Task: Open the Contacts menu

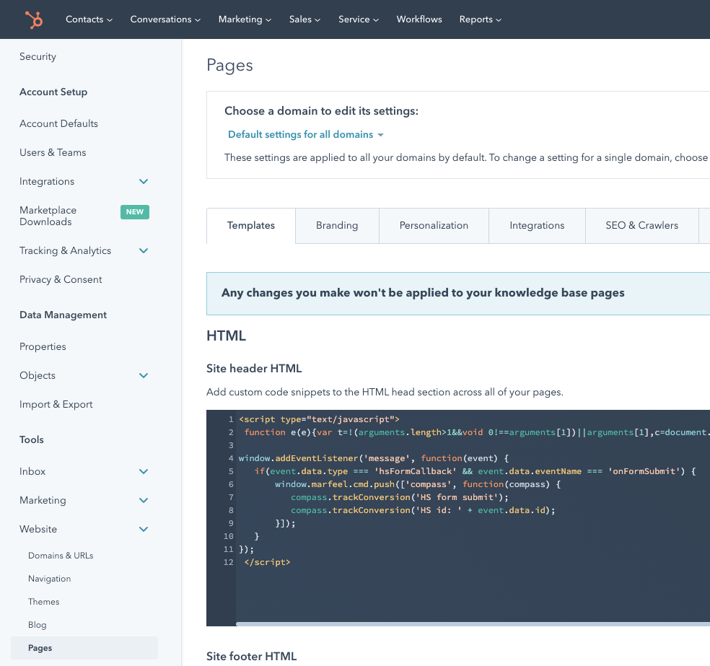Action: (x=89, y=19)
